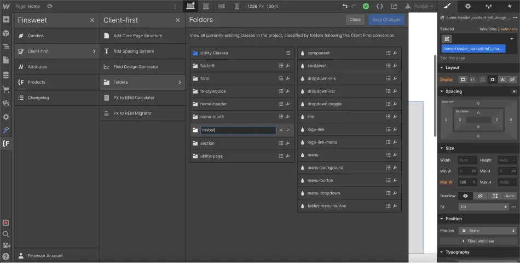Open the Fit Fill dropdown
Viewport: 520px width, 263px height.
point(483,207)
